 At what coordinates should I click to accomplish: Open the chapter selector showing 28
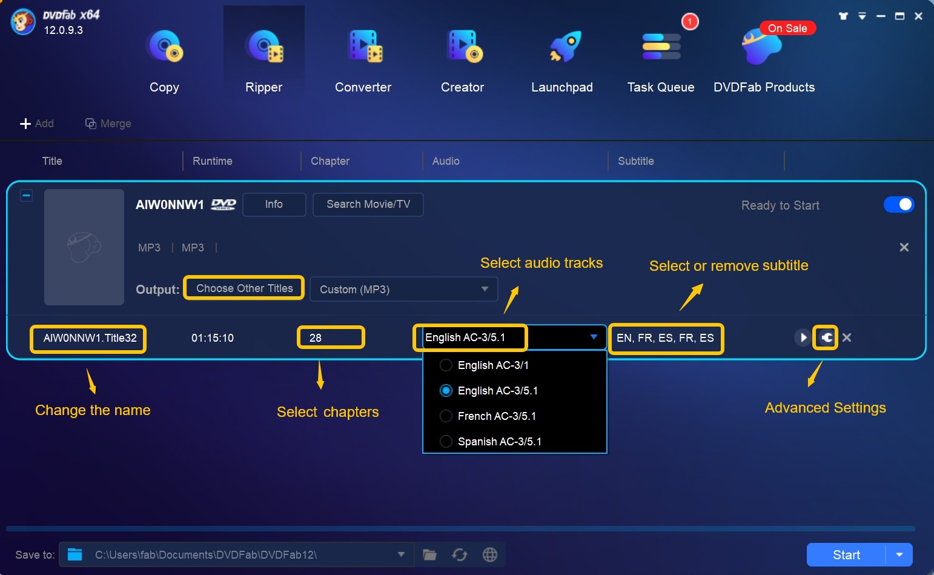click(x=331, y=337)
